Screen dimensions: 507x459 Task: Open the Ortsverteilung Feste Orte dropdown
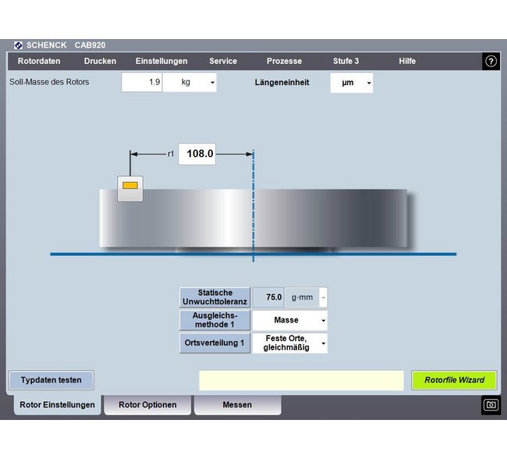click(x=289, y=343)
